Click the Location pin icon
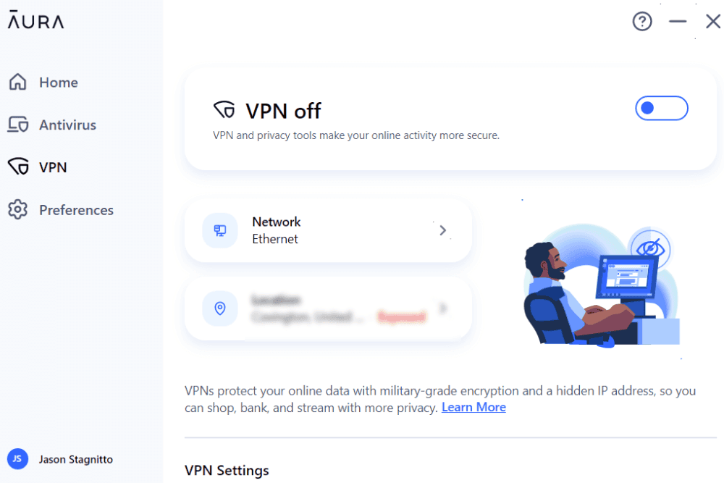 coord(220,308)
